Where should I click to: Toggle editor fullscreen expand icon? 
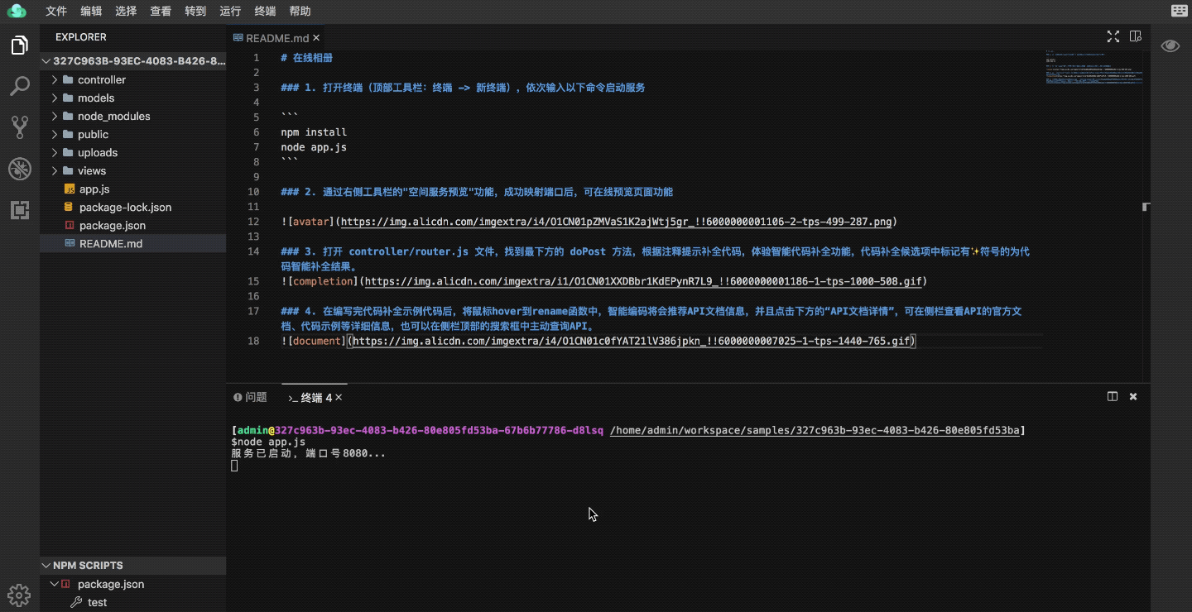click(x=1113, y=36)
